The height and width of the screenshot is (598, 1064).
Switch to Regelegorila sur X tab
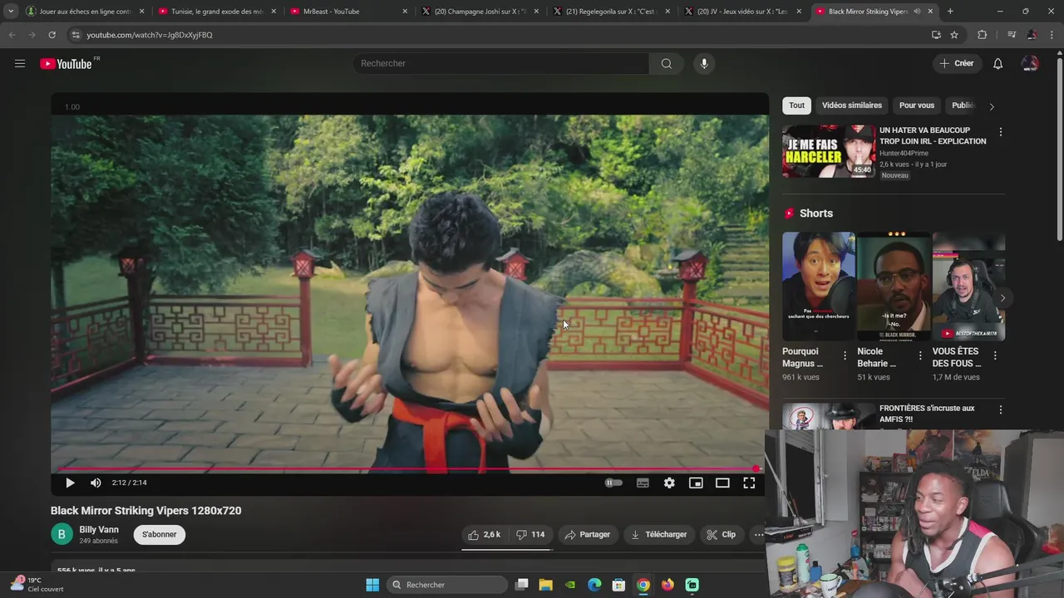click(613, 12)
